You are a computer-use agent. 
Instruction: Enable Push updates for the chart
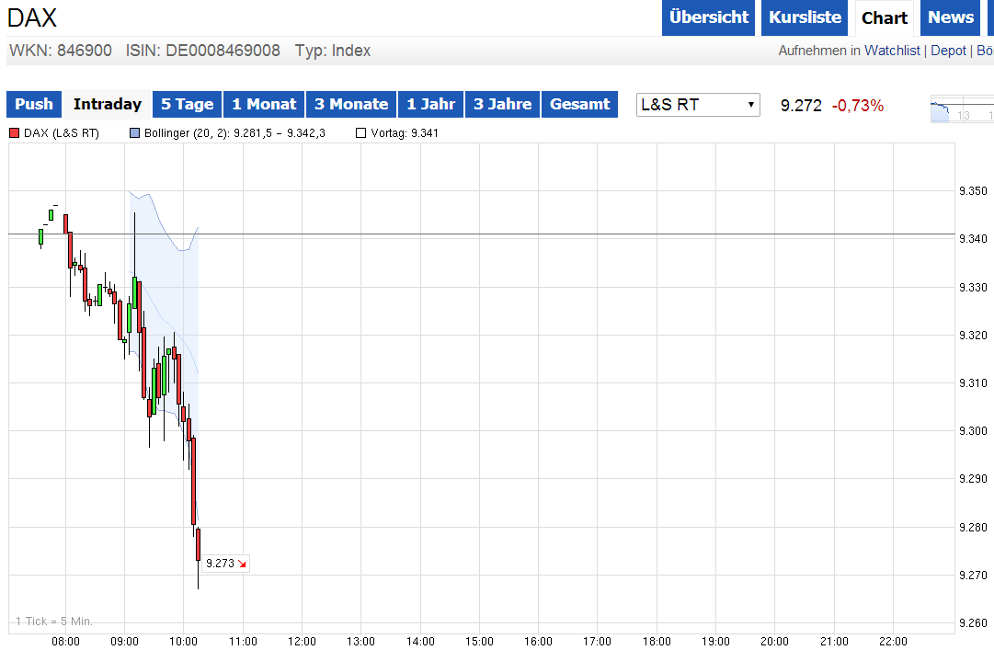[33, 104]
